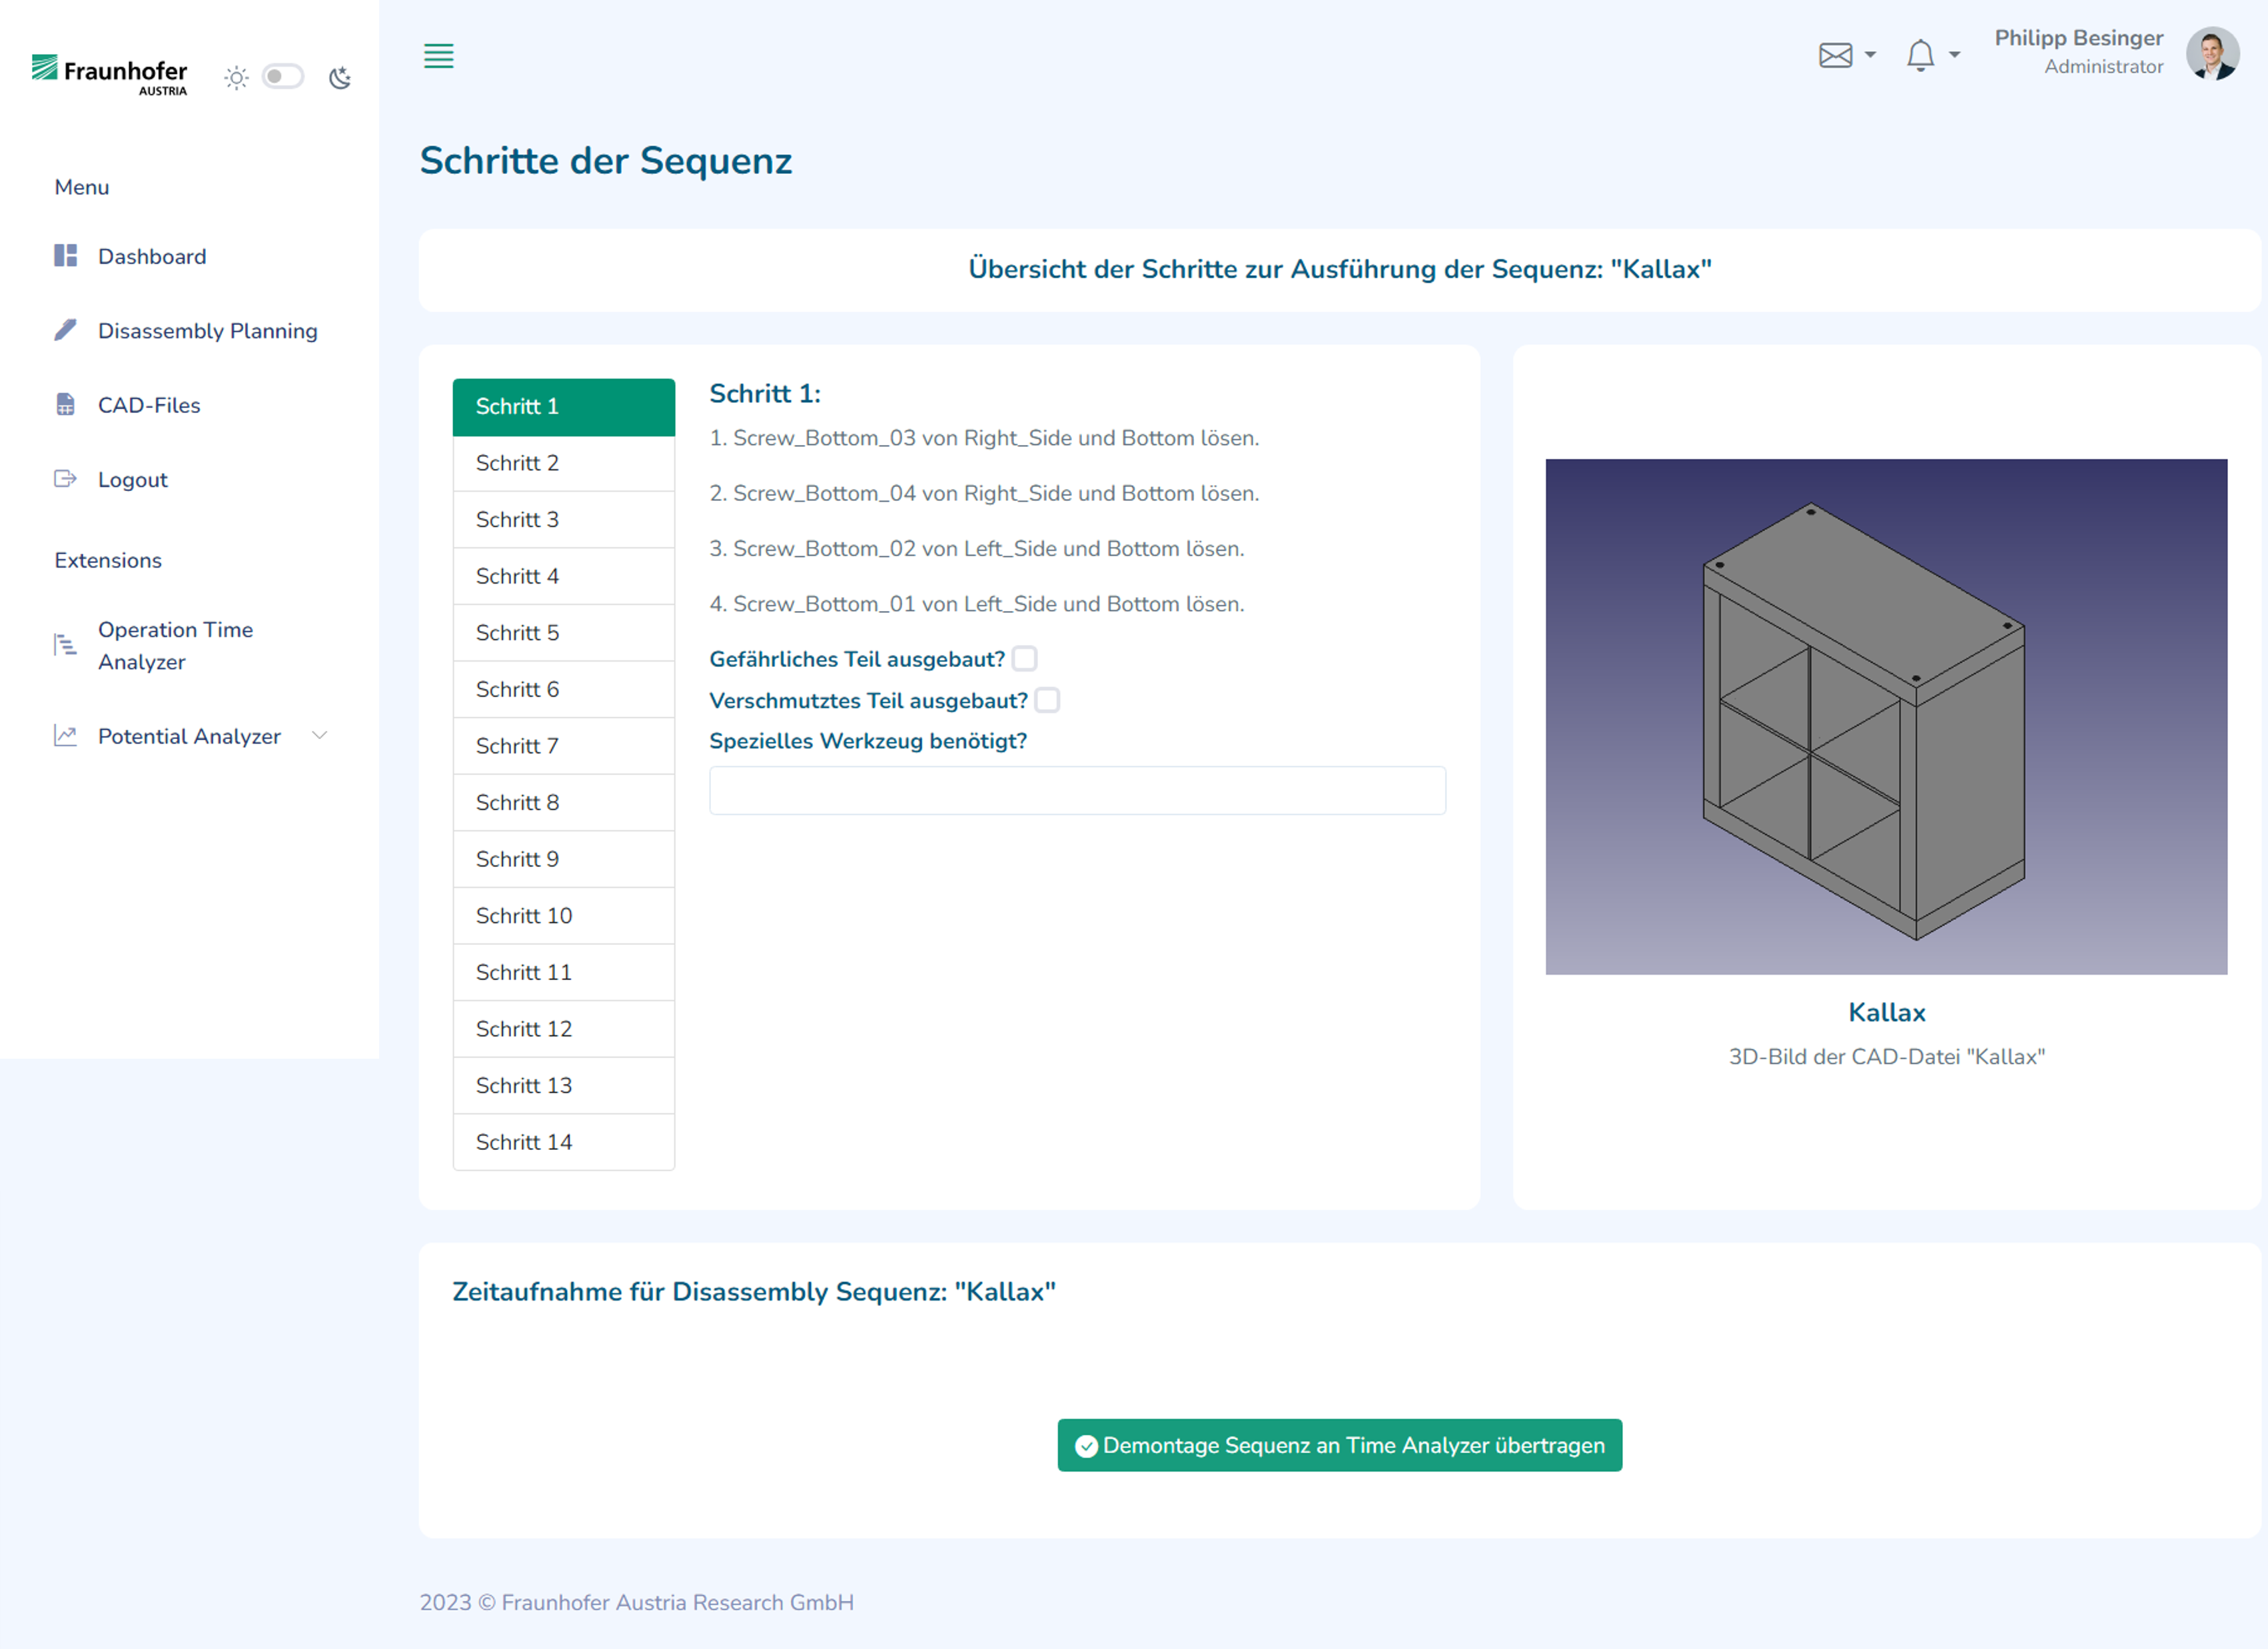Open the Operation Time Analyzer link

point(175,646)
